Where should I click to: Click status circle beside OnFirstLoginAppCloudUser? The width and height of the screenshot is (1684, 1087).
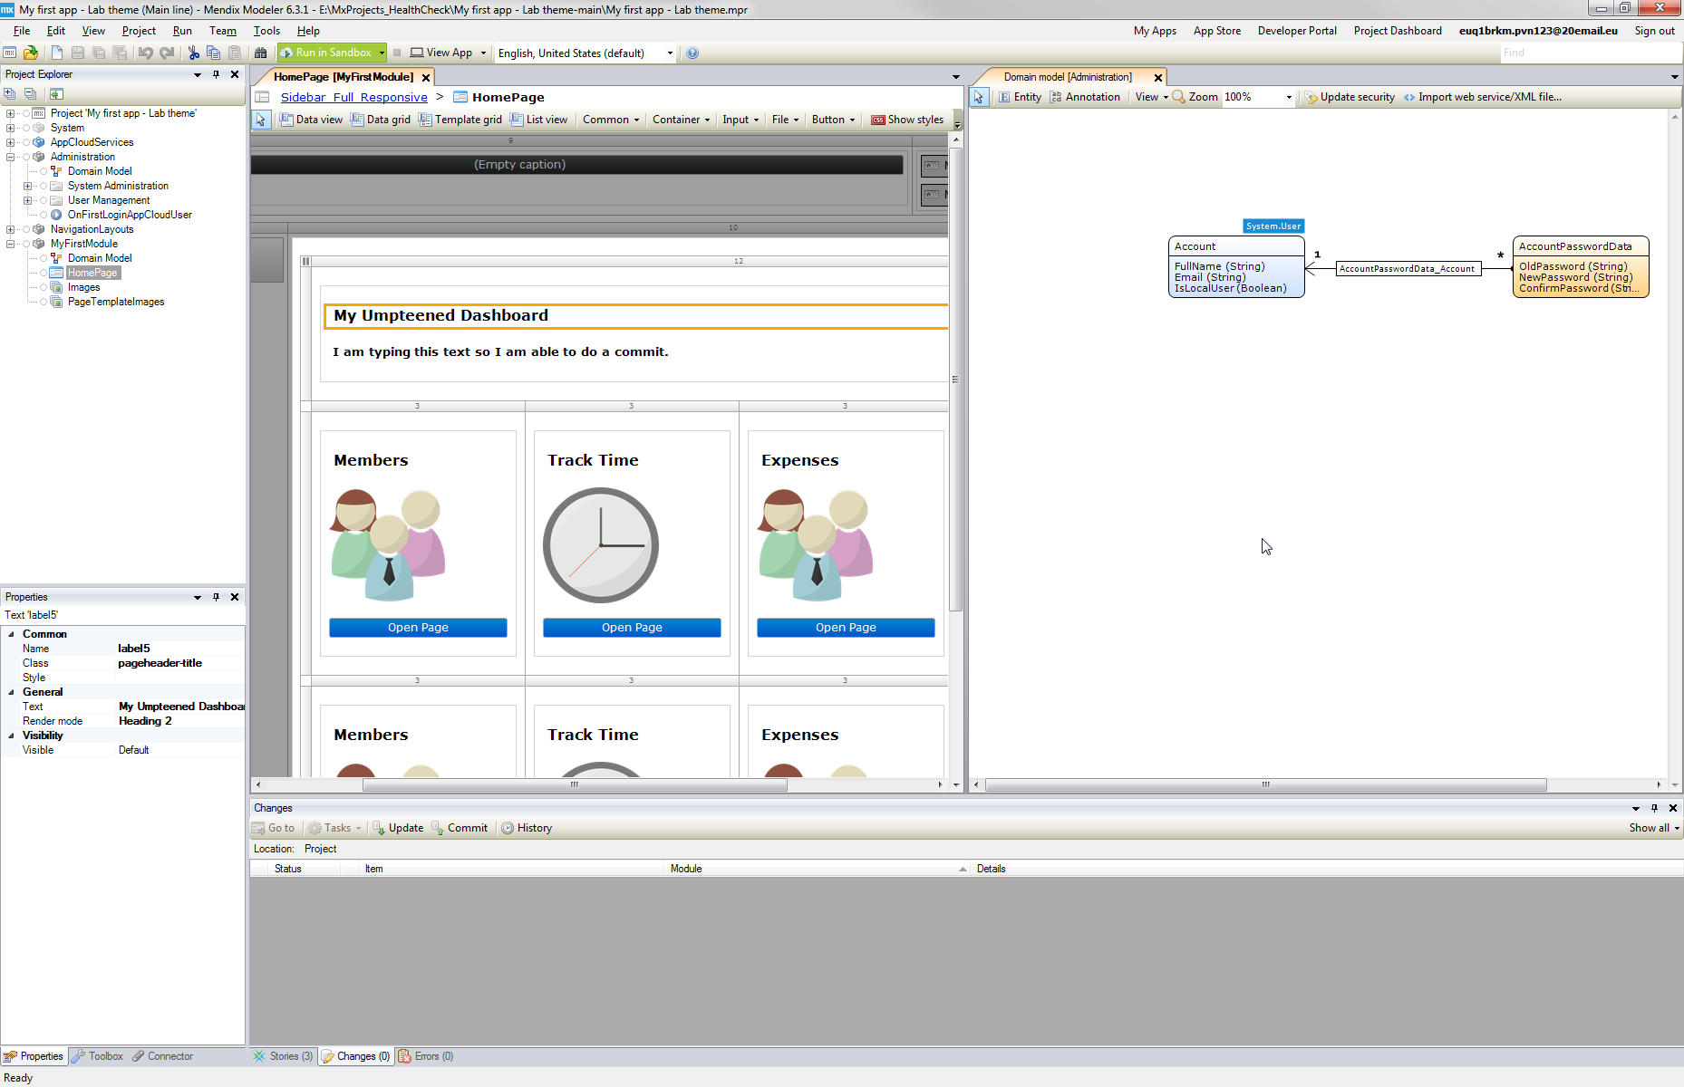(44, 215)
